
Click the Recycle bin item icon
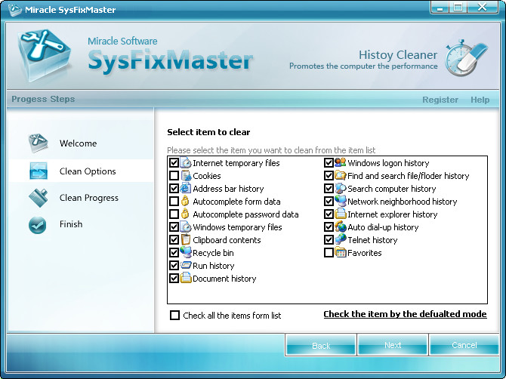(x=186, y=253)
